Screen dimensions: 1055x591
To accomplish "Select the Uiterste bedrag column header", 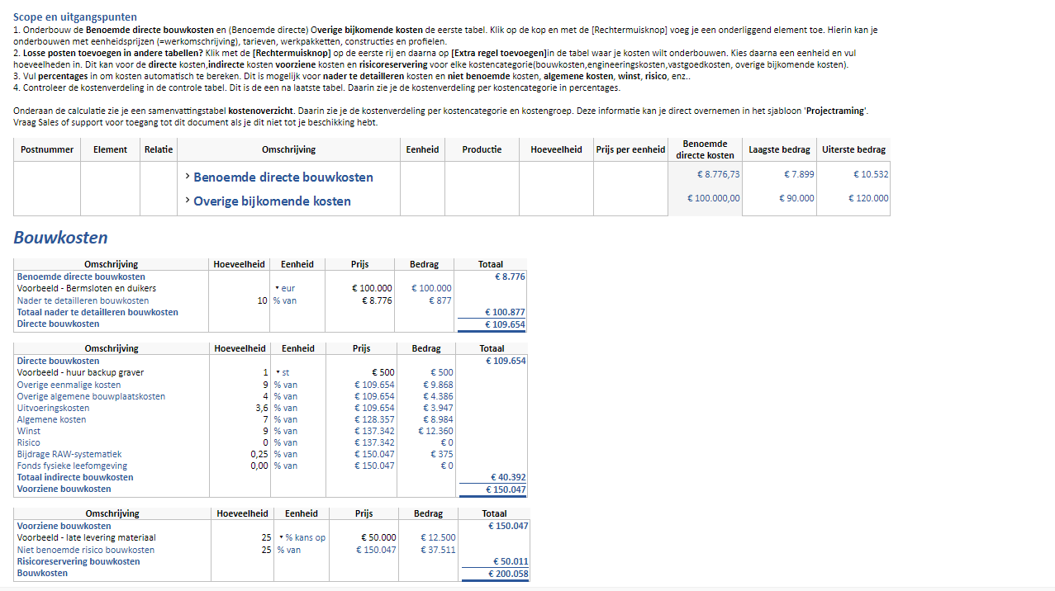I will point(853,149).
